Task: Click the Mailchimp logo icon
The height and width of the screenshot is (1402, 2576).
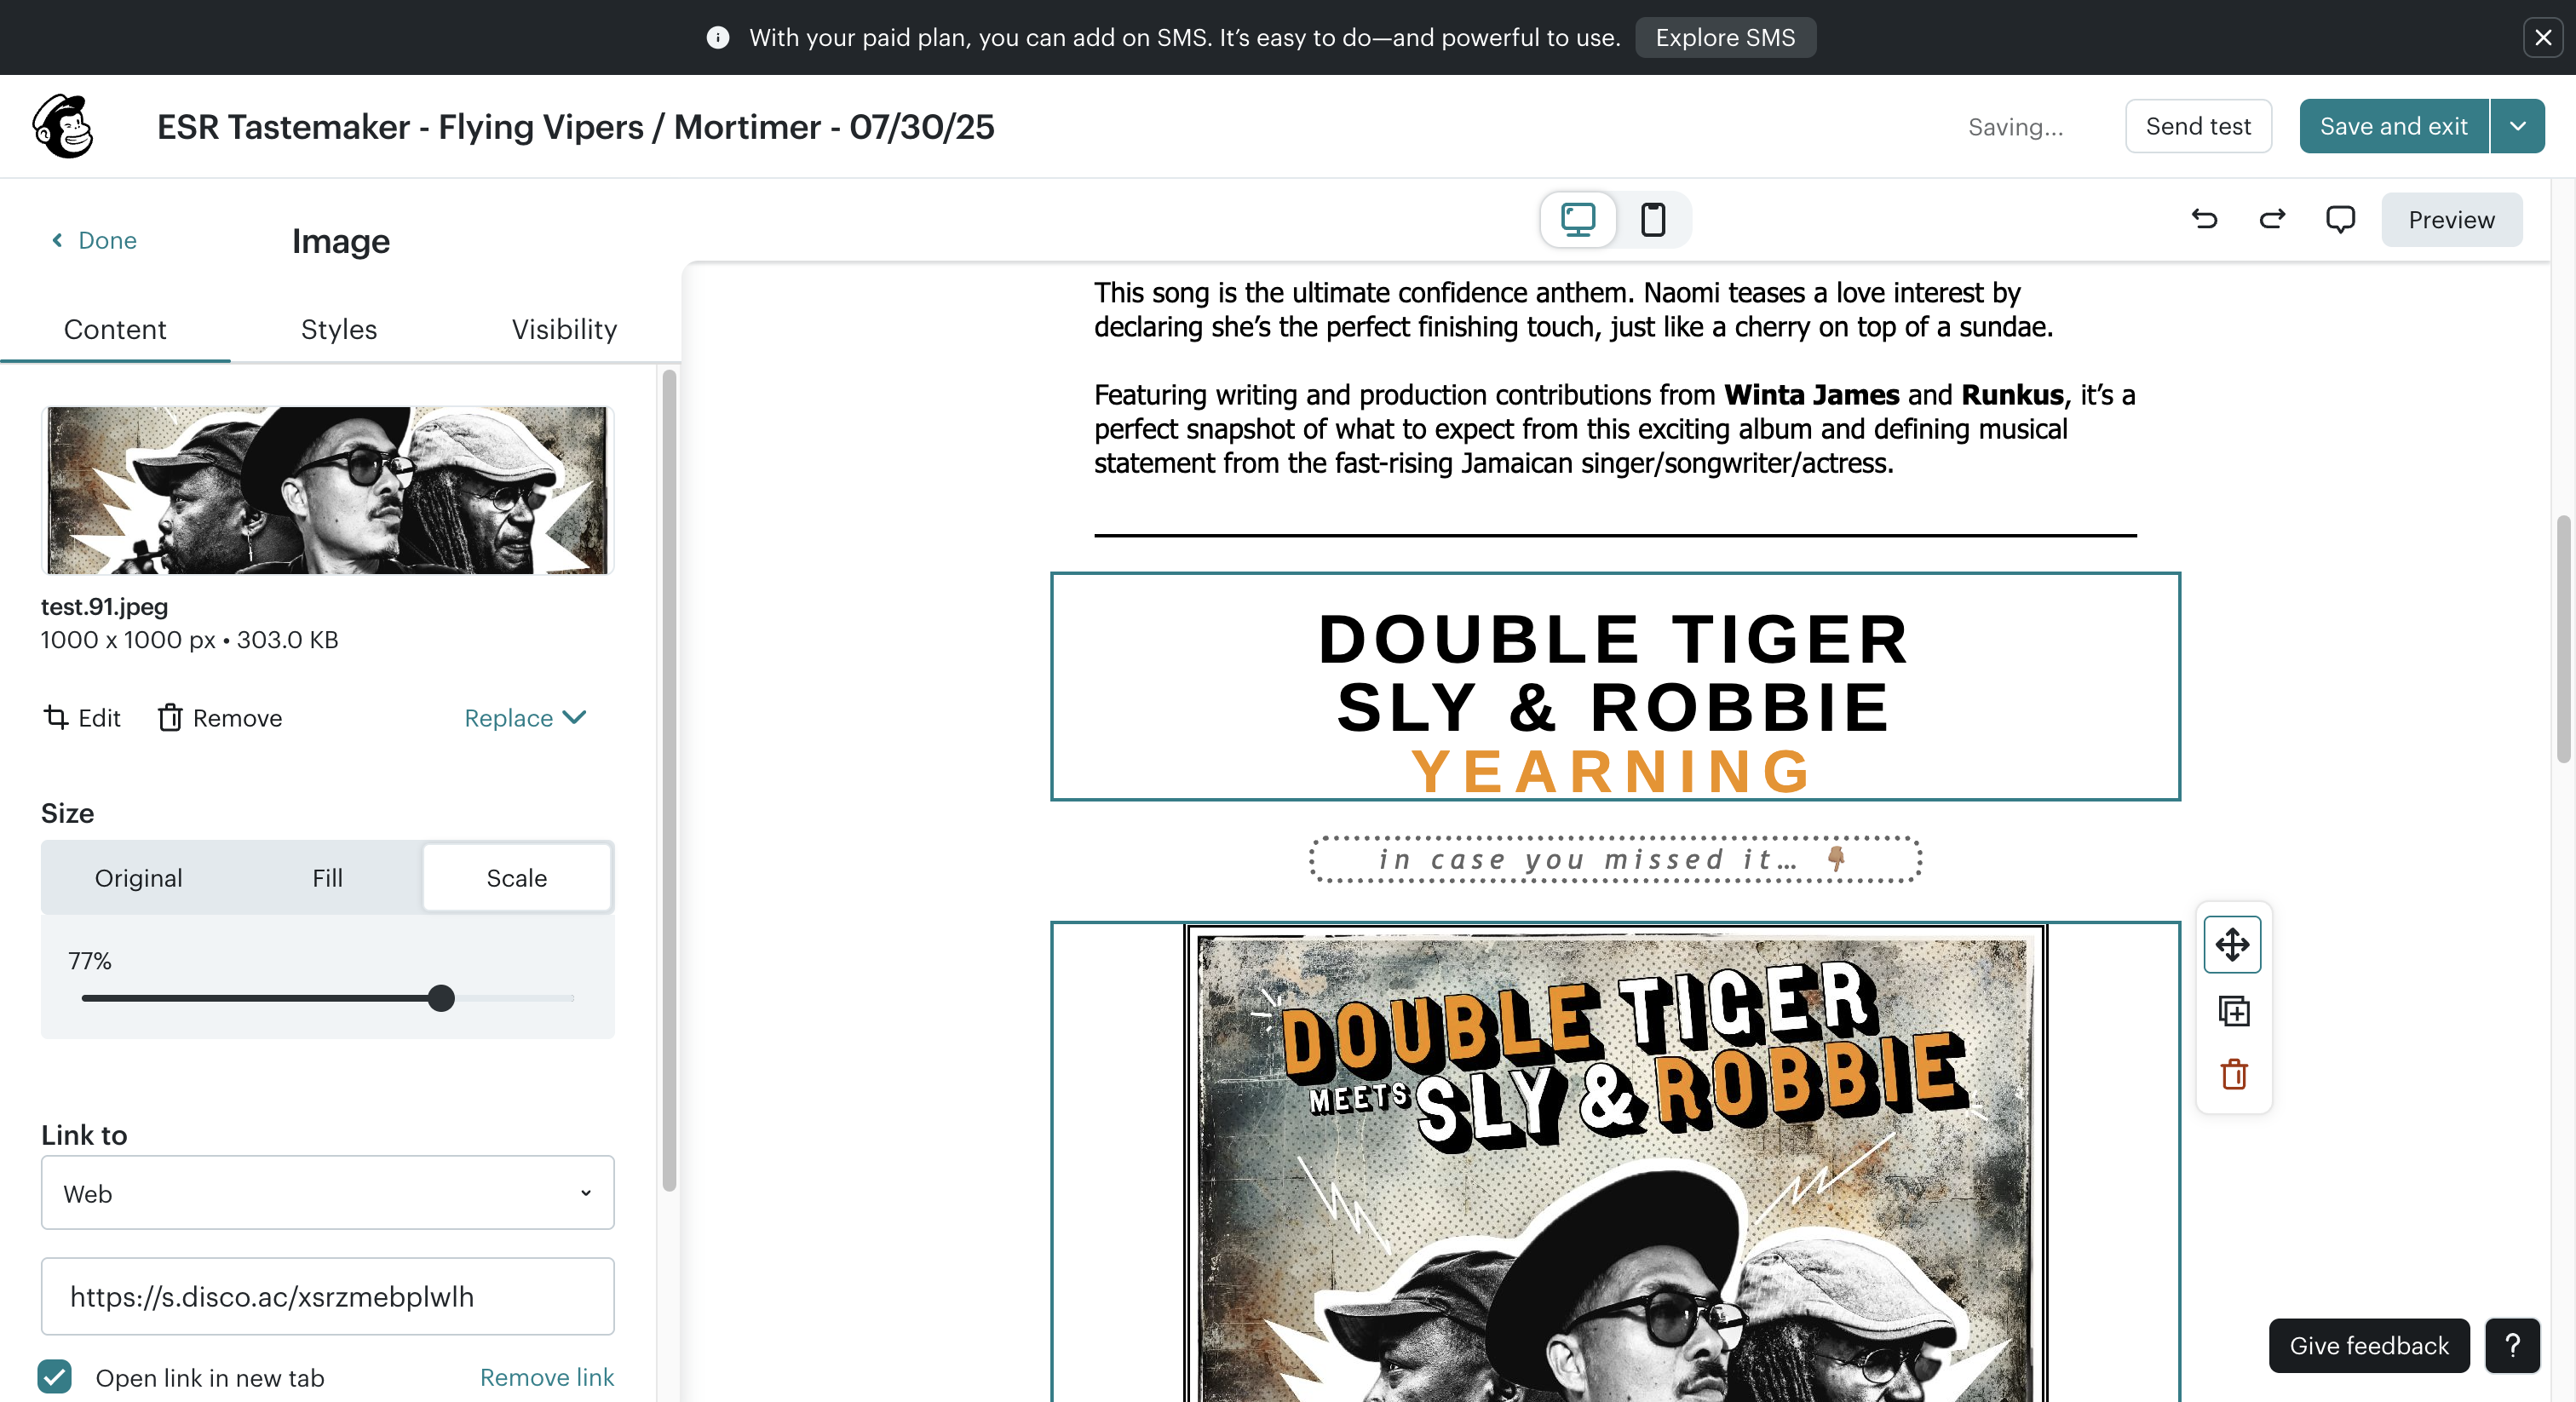Action: coord(63,126)
